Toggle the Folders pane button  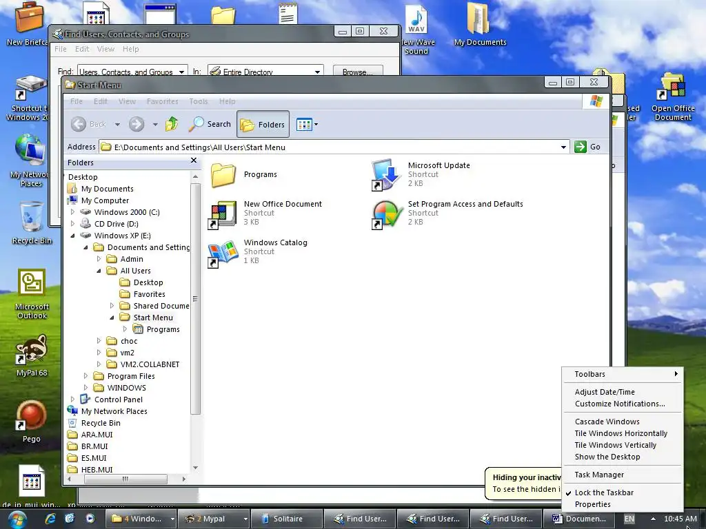pyautogui.click(x=263, y=125)
